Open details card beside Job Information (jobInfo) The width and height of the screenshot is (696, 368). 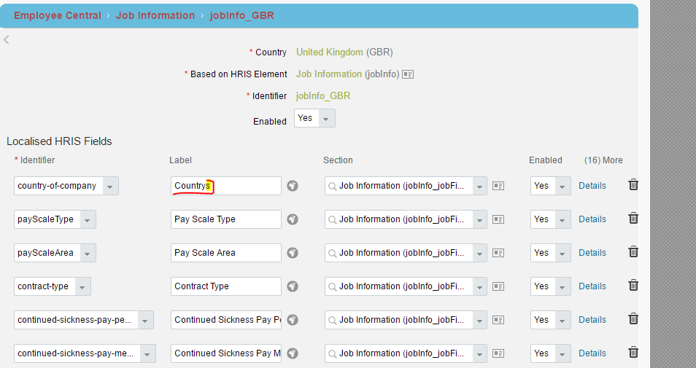tap(408, 74)
